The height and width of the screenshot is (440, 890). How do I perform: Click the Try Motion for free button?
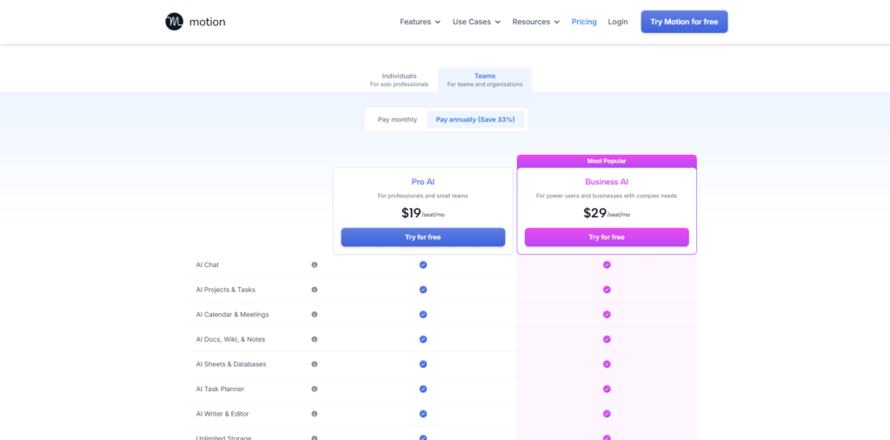click(x=684, y=22)
